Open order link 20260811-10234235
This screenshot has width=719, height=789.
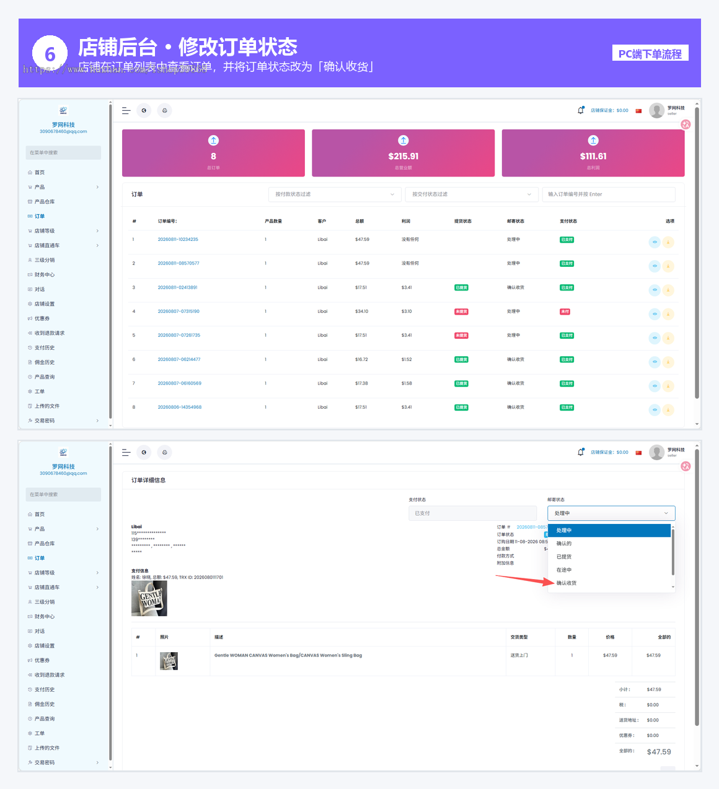[178, 240]
